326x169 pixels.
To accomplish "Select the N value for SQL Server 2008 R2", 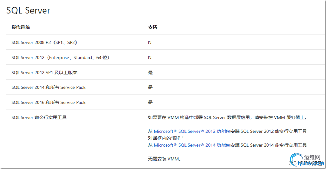I will 150,42.
